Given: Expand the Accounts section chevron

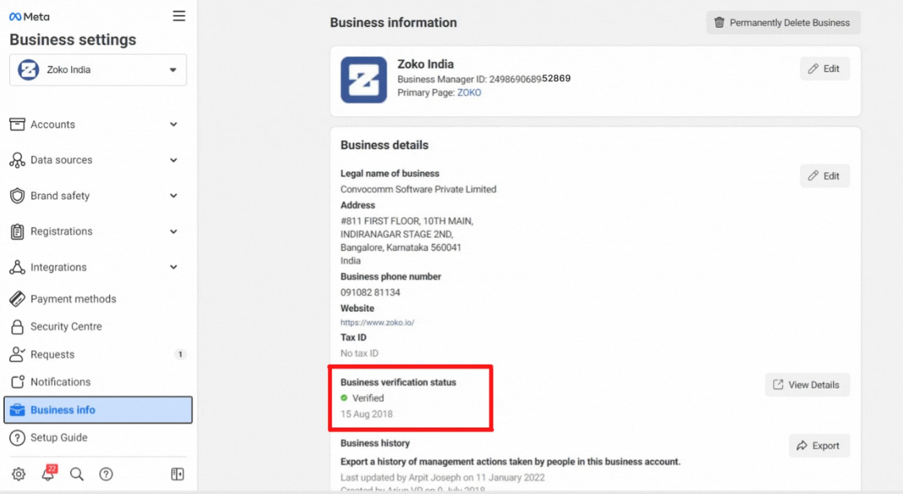Looking at the screenshot, I should (174, 124).
